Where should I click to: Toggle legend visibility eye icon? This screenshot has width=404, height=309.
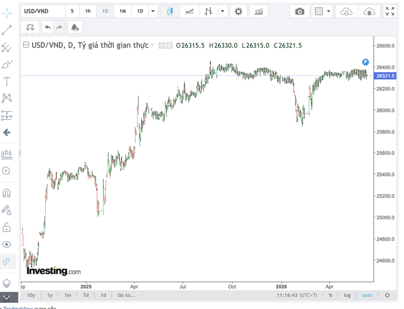[161, 46]
